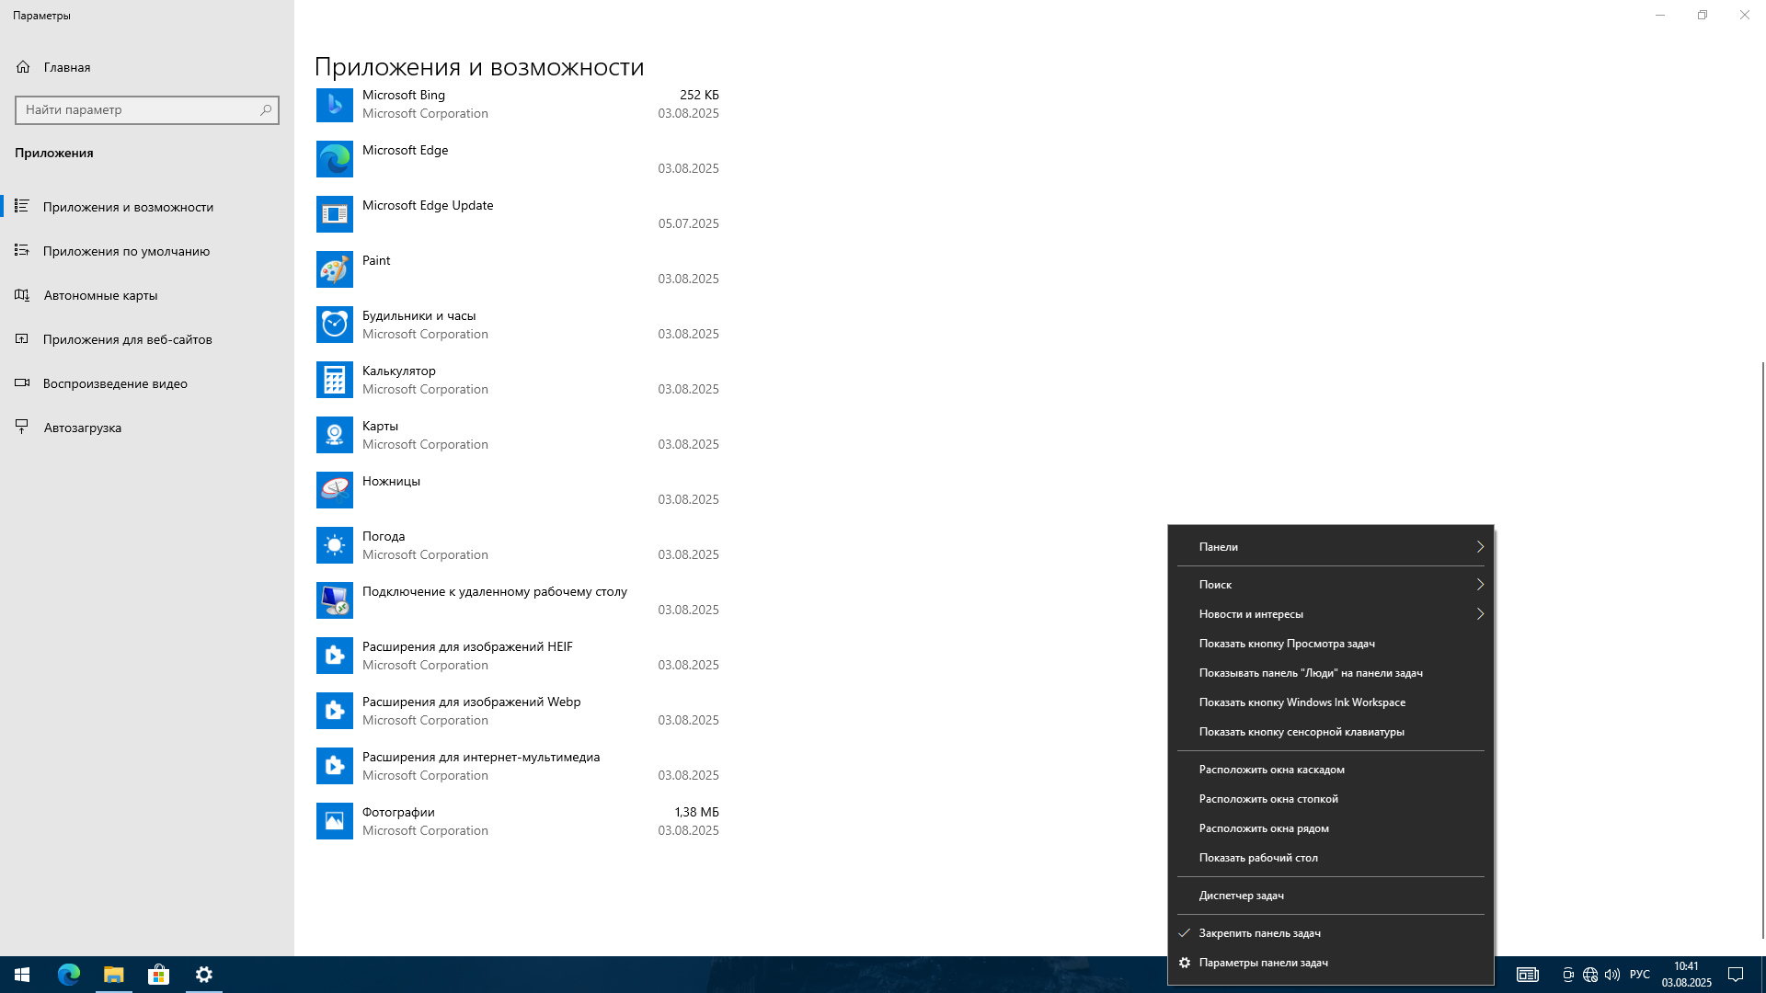Click the Карты app icon
The width and height of the screenshot is (1766, 993).
tap(335, 435)
